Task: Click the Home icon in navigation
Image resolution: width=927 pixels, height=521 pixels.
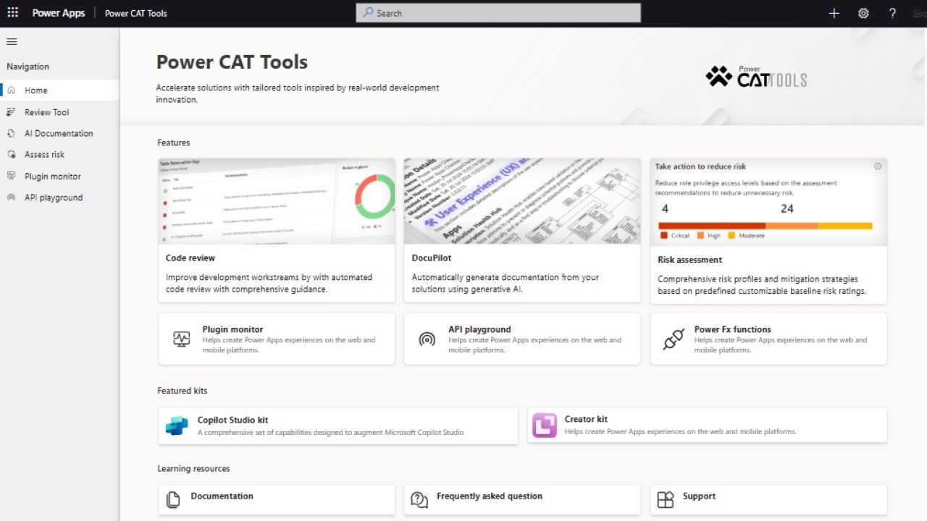Action: (x=11, y=90)
